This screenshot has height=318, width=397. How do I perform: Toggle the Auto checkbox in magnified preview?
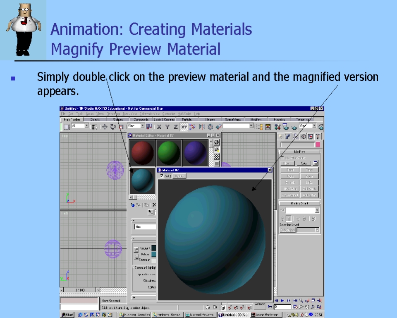point(162,176)
